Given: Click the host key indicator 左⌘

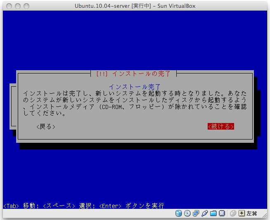Looking at the screenshot, I should coord(251,213).
